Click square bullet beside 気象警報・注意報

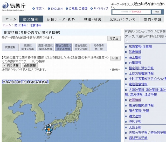[x=126, y=47]
